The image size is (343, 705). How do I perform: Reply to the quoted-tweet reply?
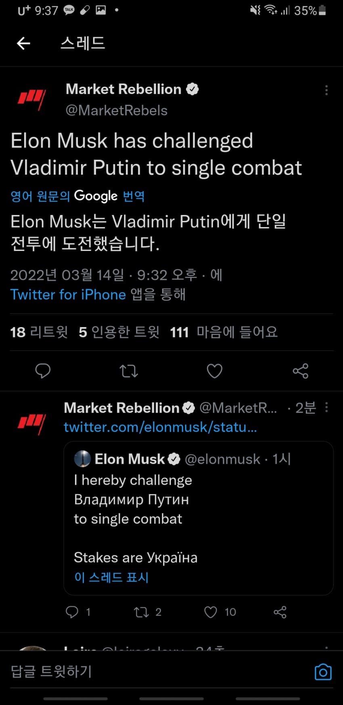(72, 612)
